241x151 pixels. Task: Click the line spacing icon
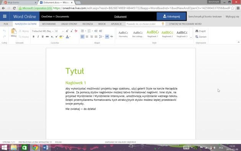(101, 37)
